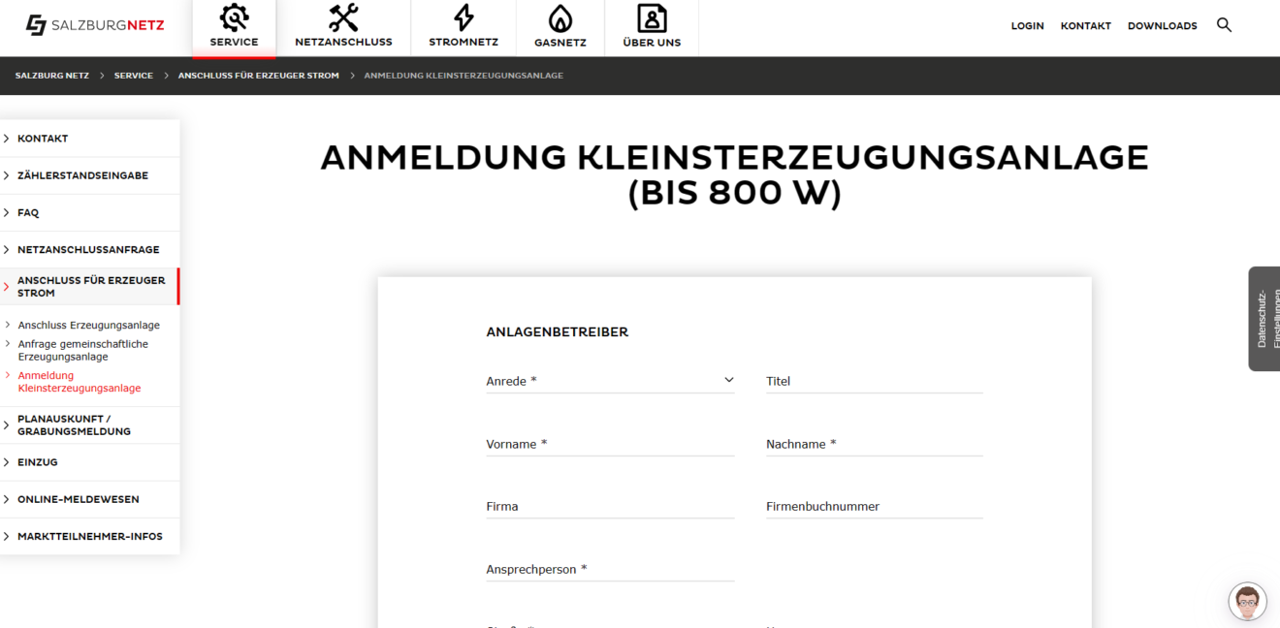Open Online-Meldewesen in the sidebar

[78, 499]
